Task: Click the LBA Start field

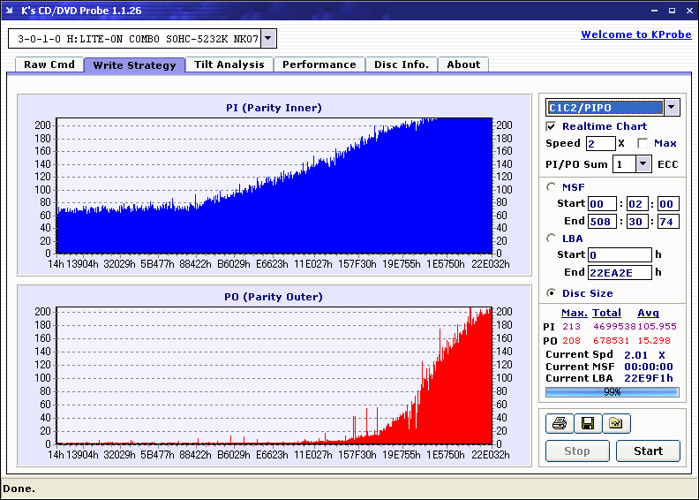Action: [620, 254]
